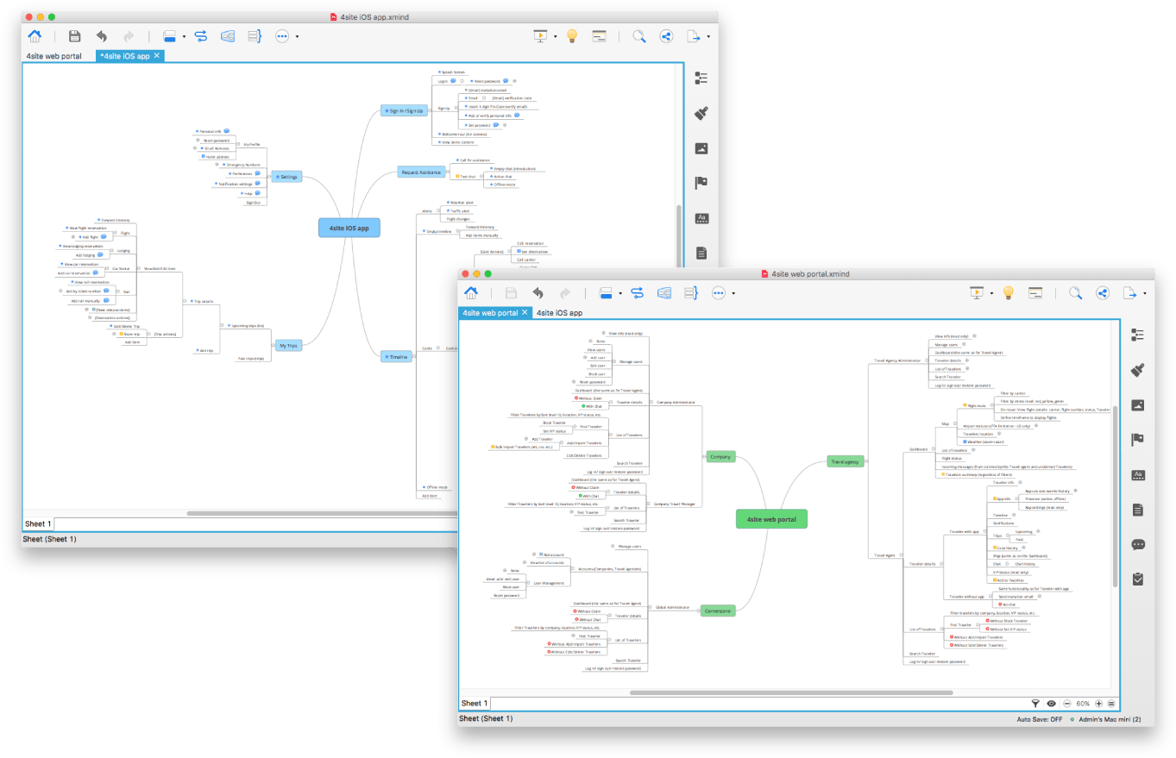Open Task Info panel in web portal window
This screenshot has width=1176, height=758.
1138,579
